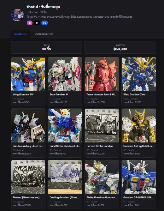
Task: Open the Phenex Narrative ver. box photo
Action: pyautogui.click(x=28, y=177)
